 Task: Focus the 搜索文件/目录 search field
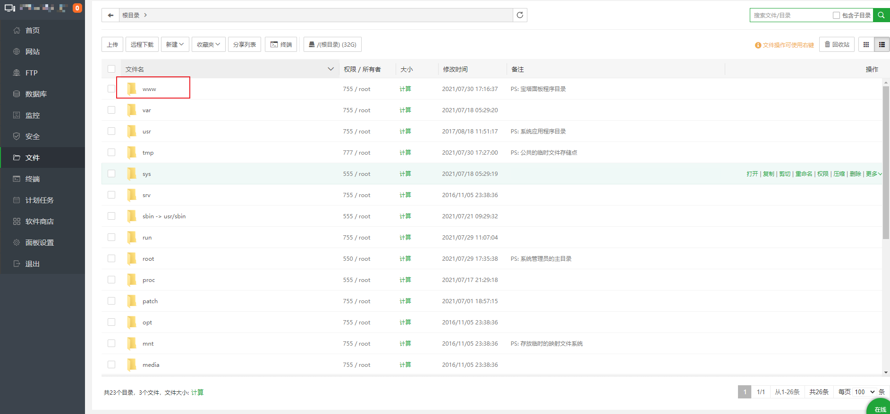pyautogui.click(x=791, y=15)
